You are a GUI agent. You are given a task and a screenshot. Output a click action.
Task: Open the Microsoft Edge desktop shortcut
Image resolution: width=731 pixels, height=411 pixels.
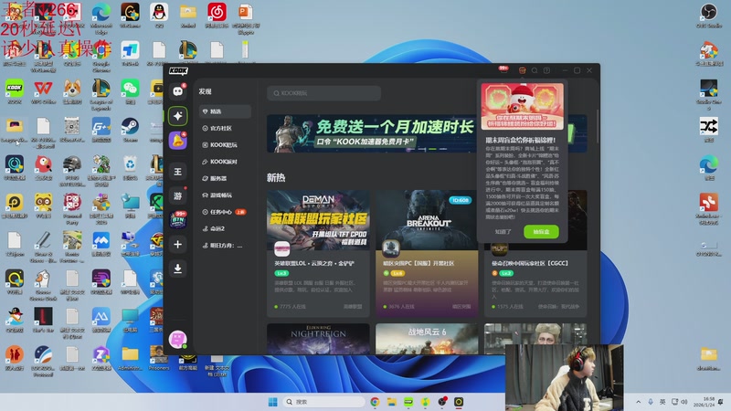click(x=101, y=18)
